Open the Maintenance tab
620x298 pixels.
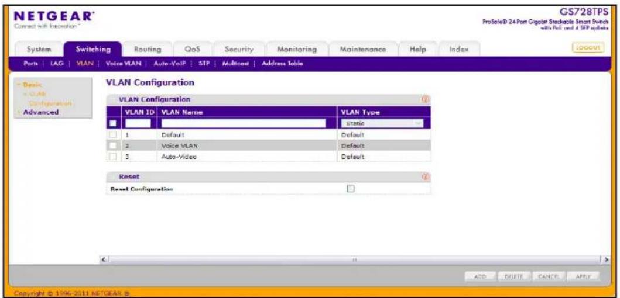pyautogui.click(x=362, y=50)
